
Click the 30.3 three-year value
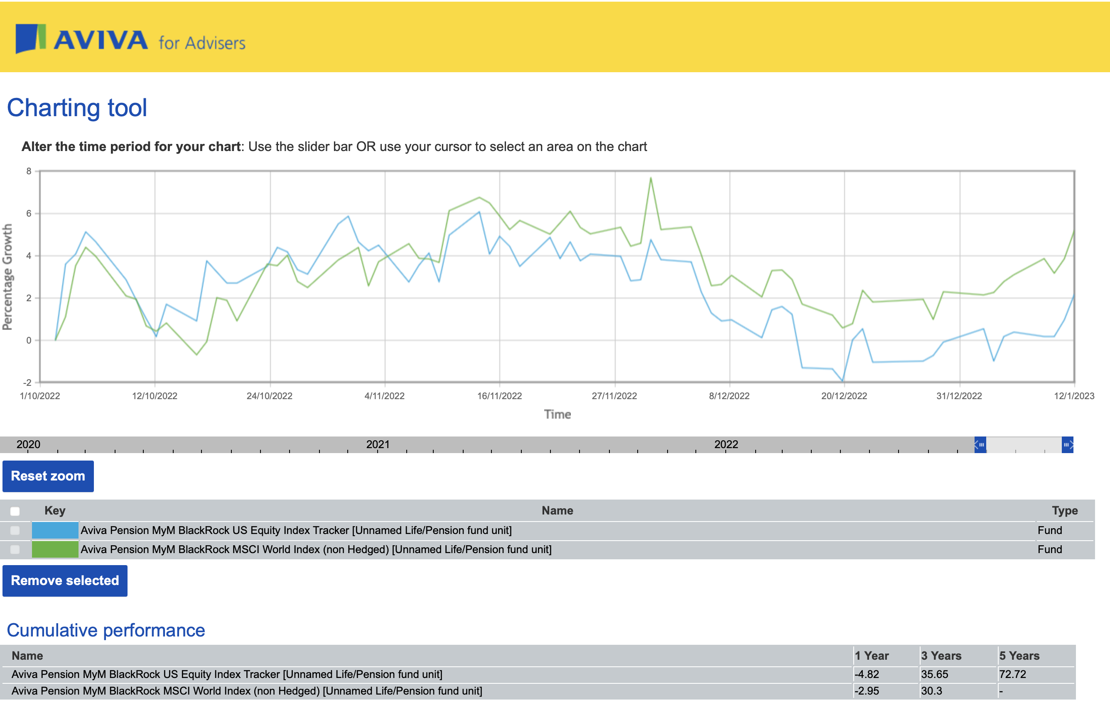point(931,691)
